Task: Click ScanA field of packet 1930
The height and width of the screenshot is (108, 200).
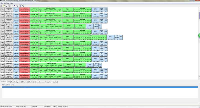Action: tap(69, 27)
